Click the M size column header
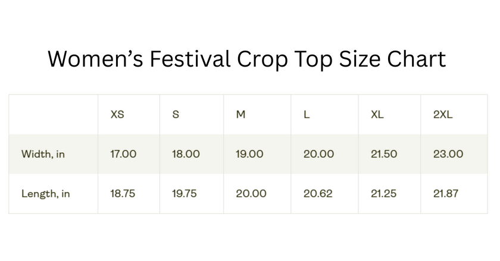This screenshot has width=500, height=261. pos(240,115)
